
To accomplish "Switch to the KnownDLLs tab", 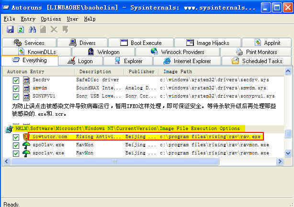I will point(37,52).
